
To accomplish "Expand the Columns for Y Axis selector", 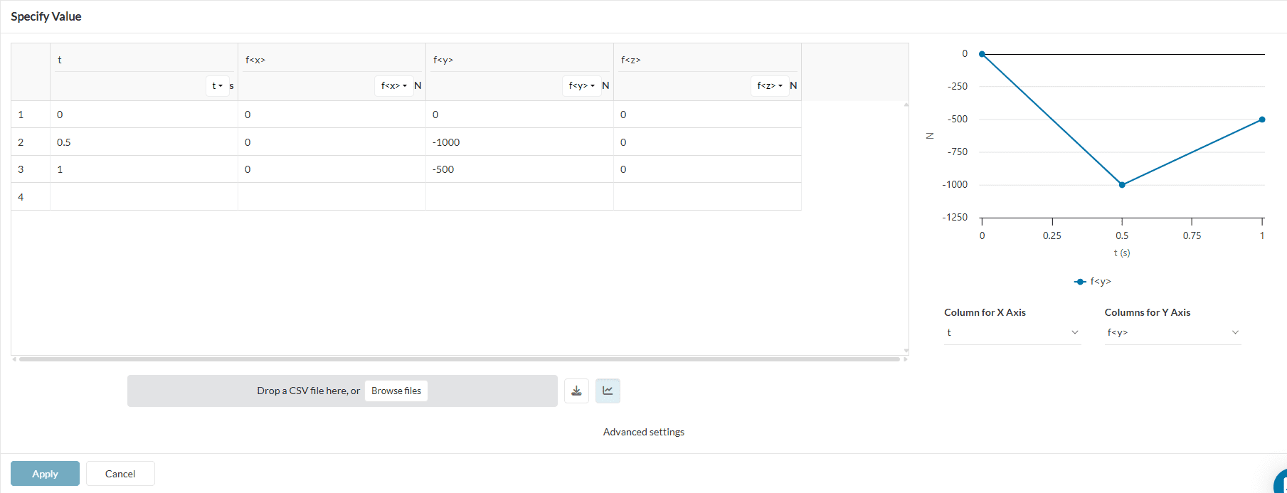I will (1172, 333).
